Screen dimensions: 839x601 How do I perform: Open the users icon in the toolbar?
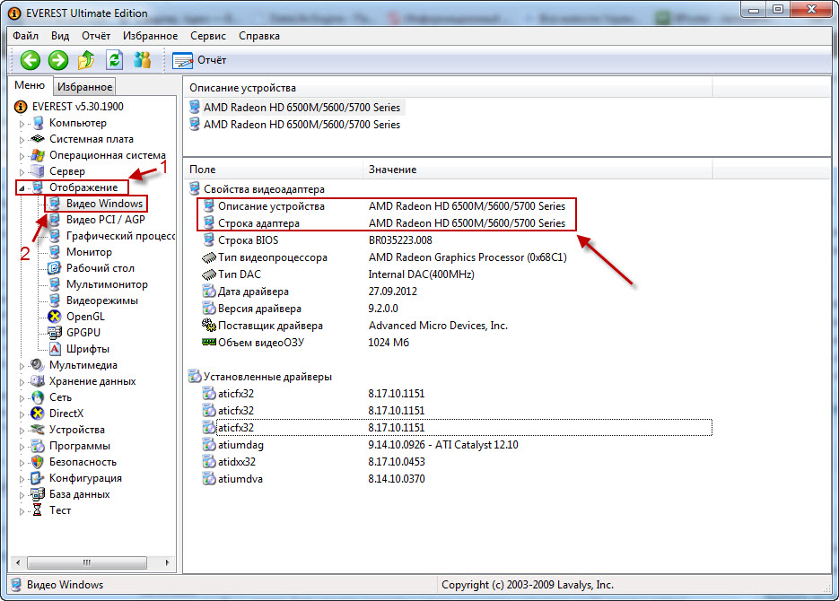pos(142,60)
